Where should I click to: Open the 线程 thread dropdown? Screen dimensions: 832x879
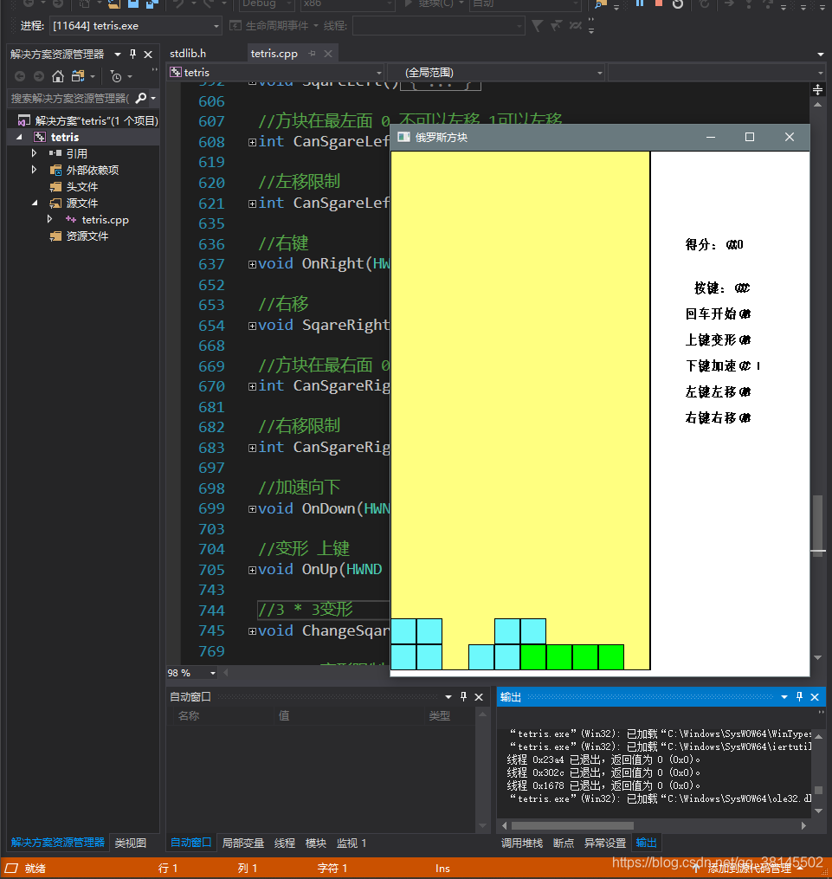point(519,26)
